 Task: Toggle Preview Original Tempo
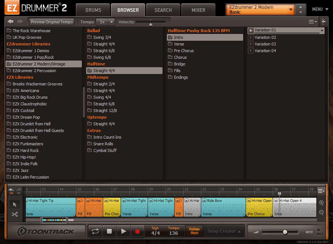tap(52, 22)
